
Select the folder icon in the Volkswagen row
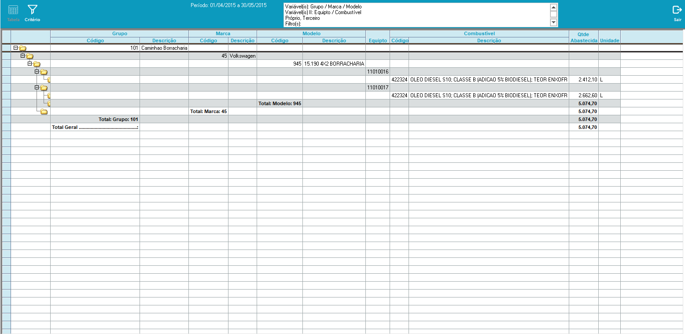pyautogui.click(x=30, y=56)
